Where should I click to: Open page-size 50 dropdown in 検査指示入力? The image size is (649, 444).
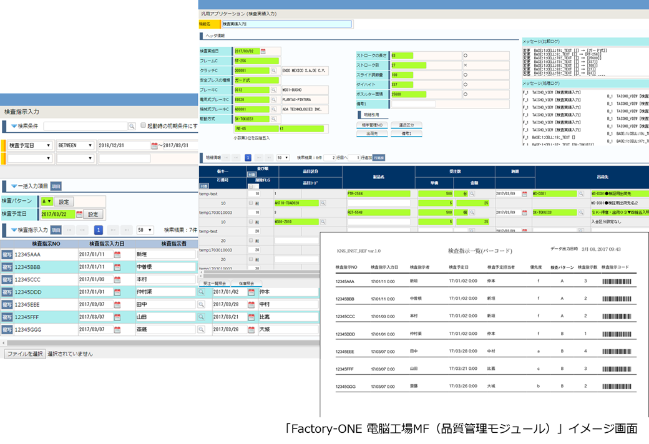tap(145, 230)
